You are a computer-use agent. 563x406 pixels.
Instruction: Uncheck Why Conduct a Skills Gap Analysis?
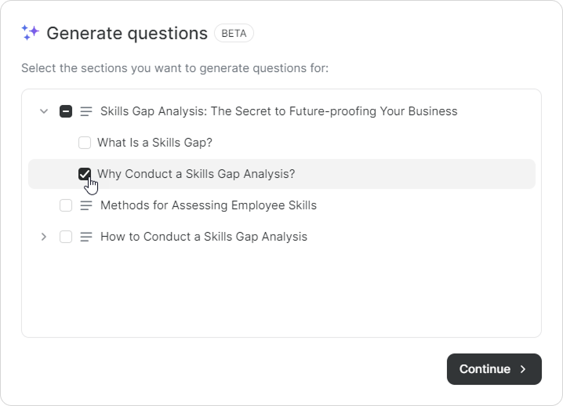tap(85, 174)
